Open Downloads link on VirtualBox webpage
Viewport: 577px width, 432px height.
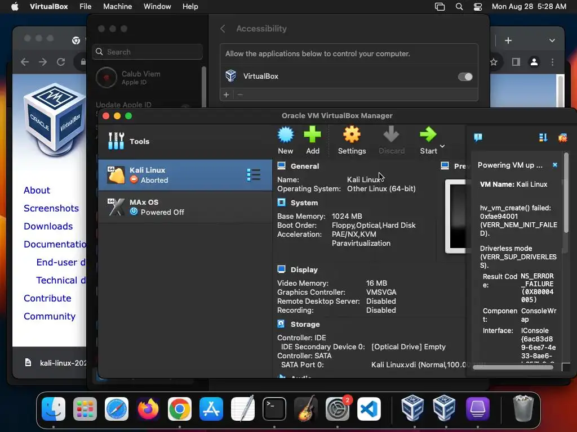click(48, 226)
